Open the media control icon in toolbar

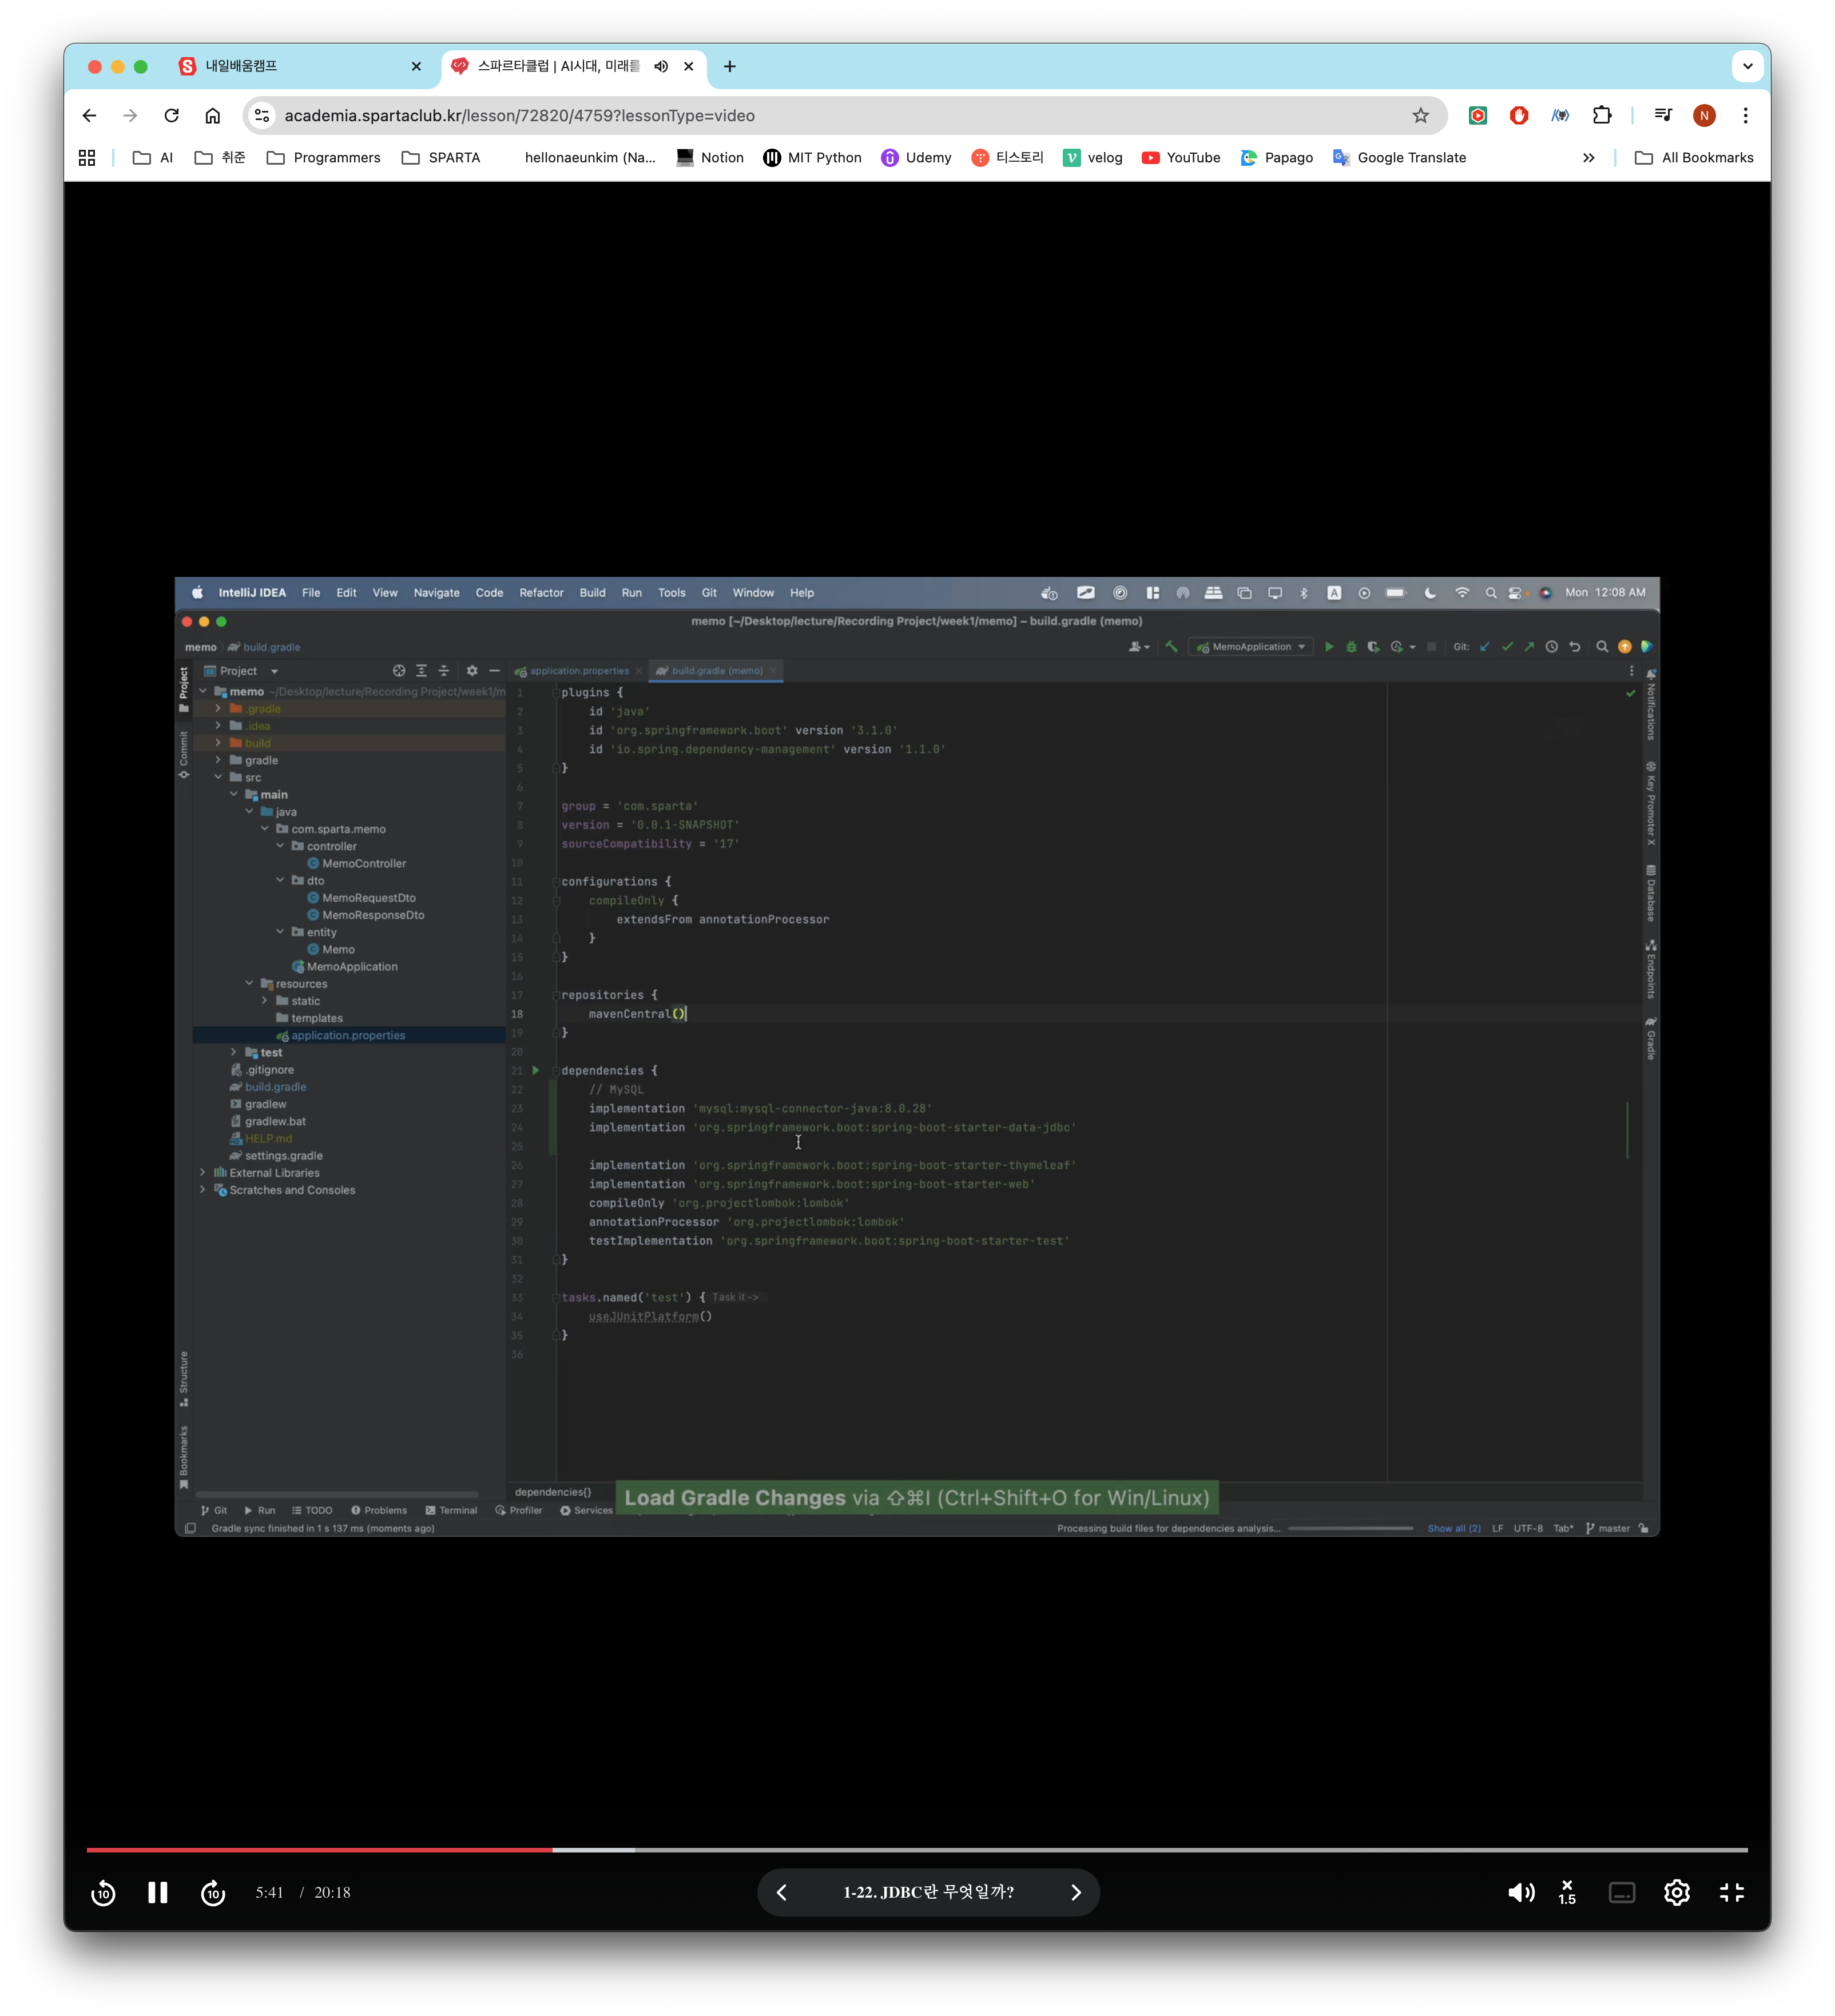point(1663,115)
